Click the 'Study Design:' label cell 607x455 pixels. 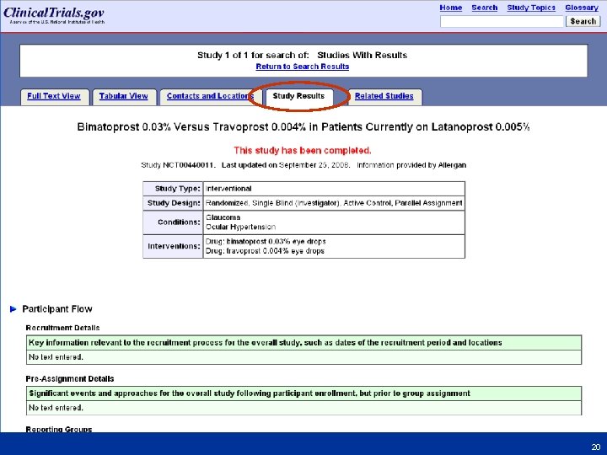coord(173,203)
